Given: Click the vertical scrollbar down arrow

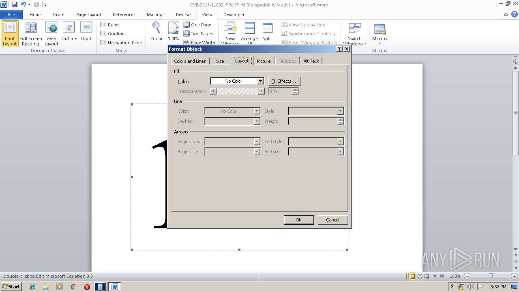Looking at the screenshot, I should click(x=516, y=249).
